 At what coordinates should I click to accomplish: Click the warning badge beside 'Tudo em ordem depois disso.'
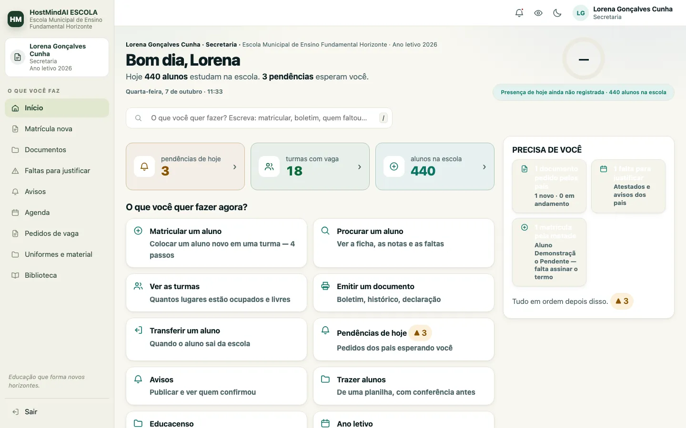(x=622, y=301)
